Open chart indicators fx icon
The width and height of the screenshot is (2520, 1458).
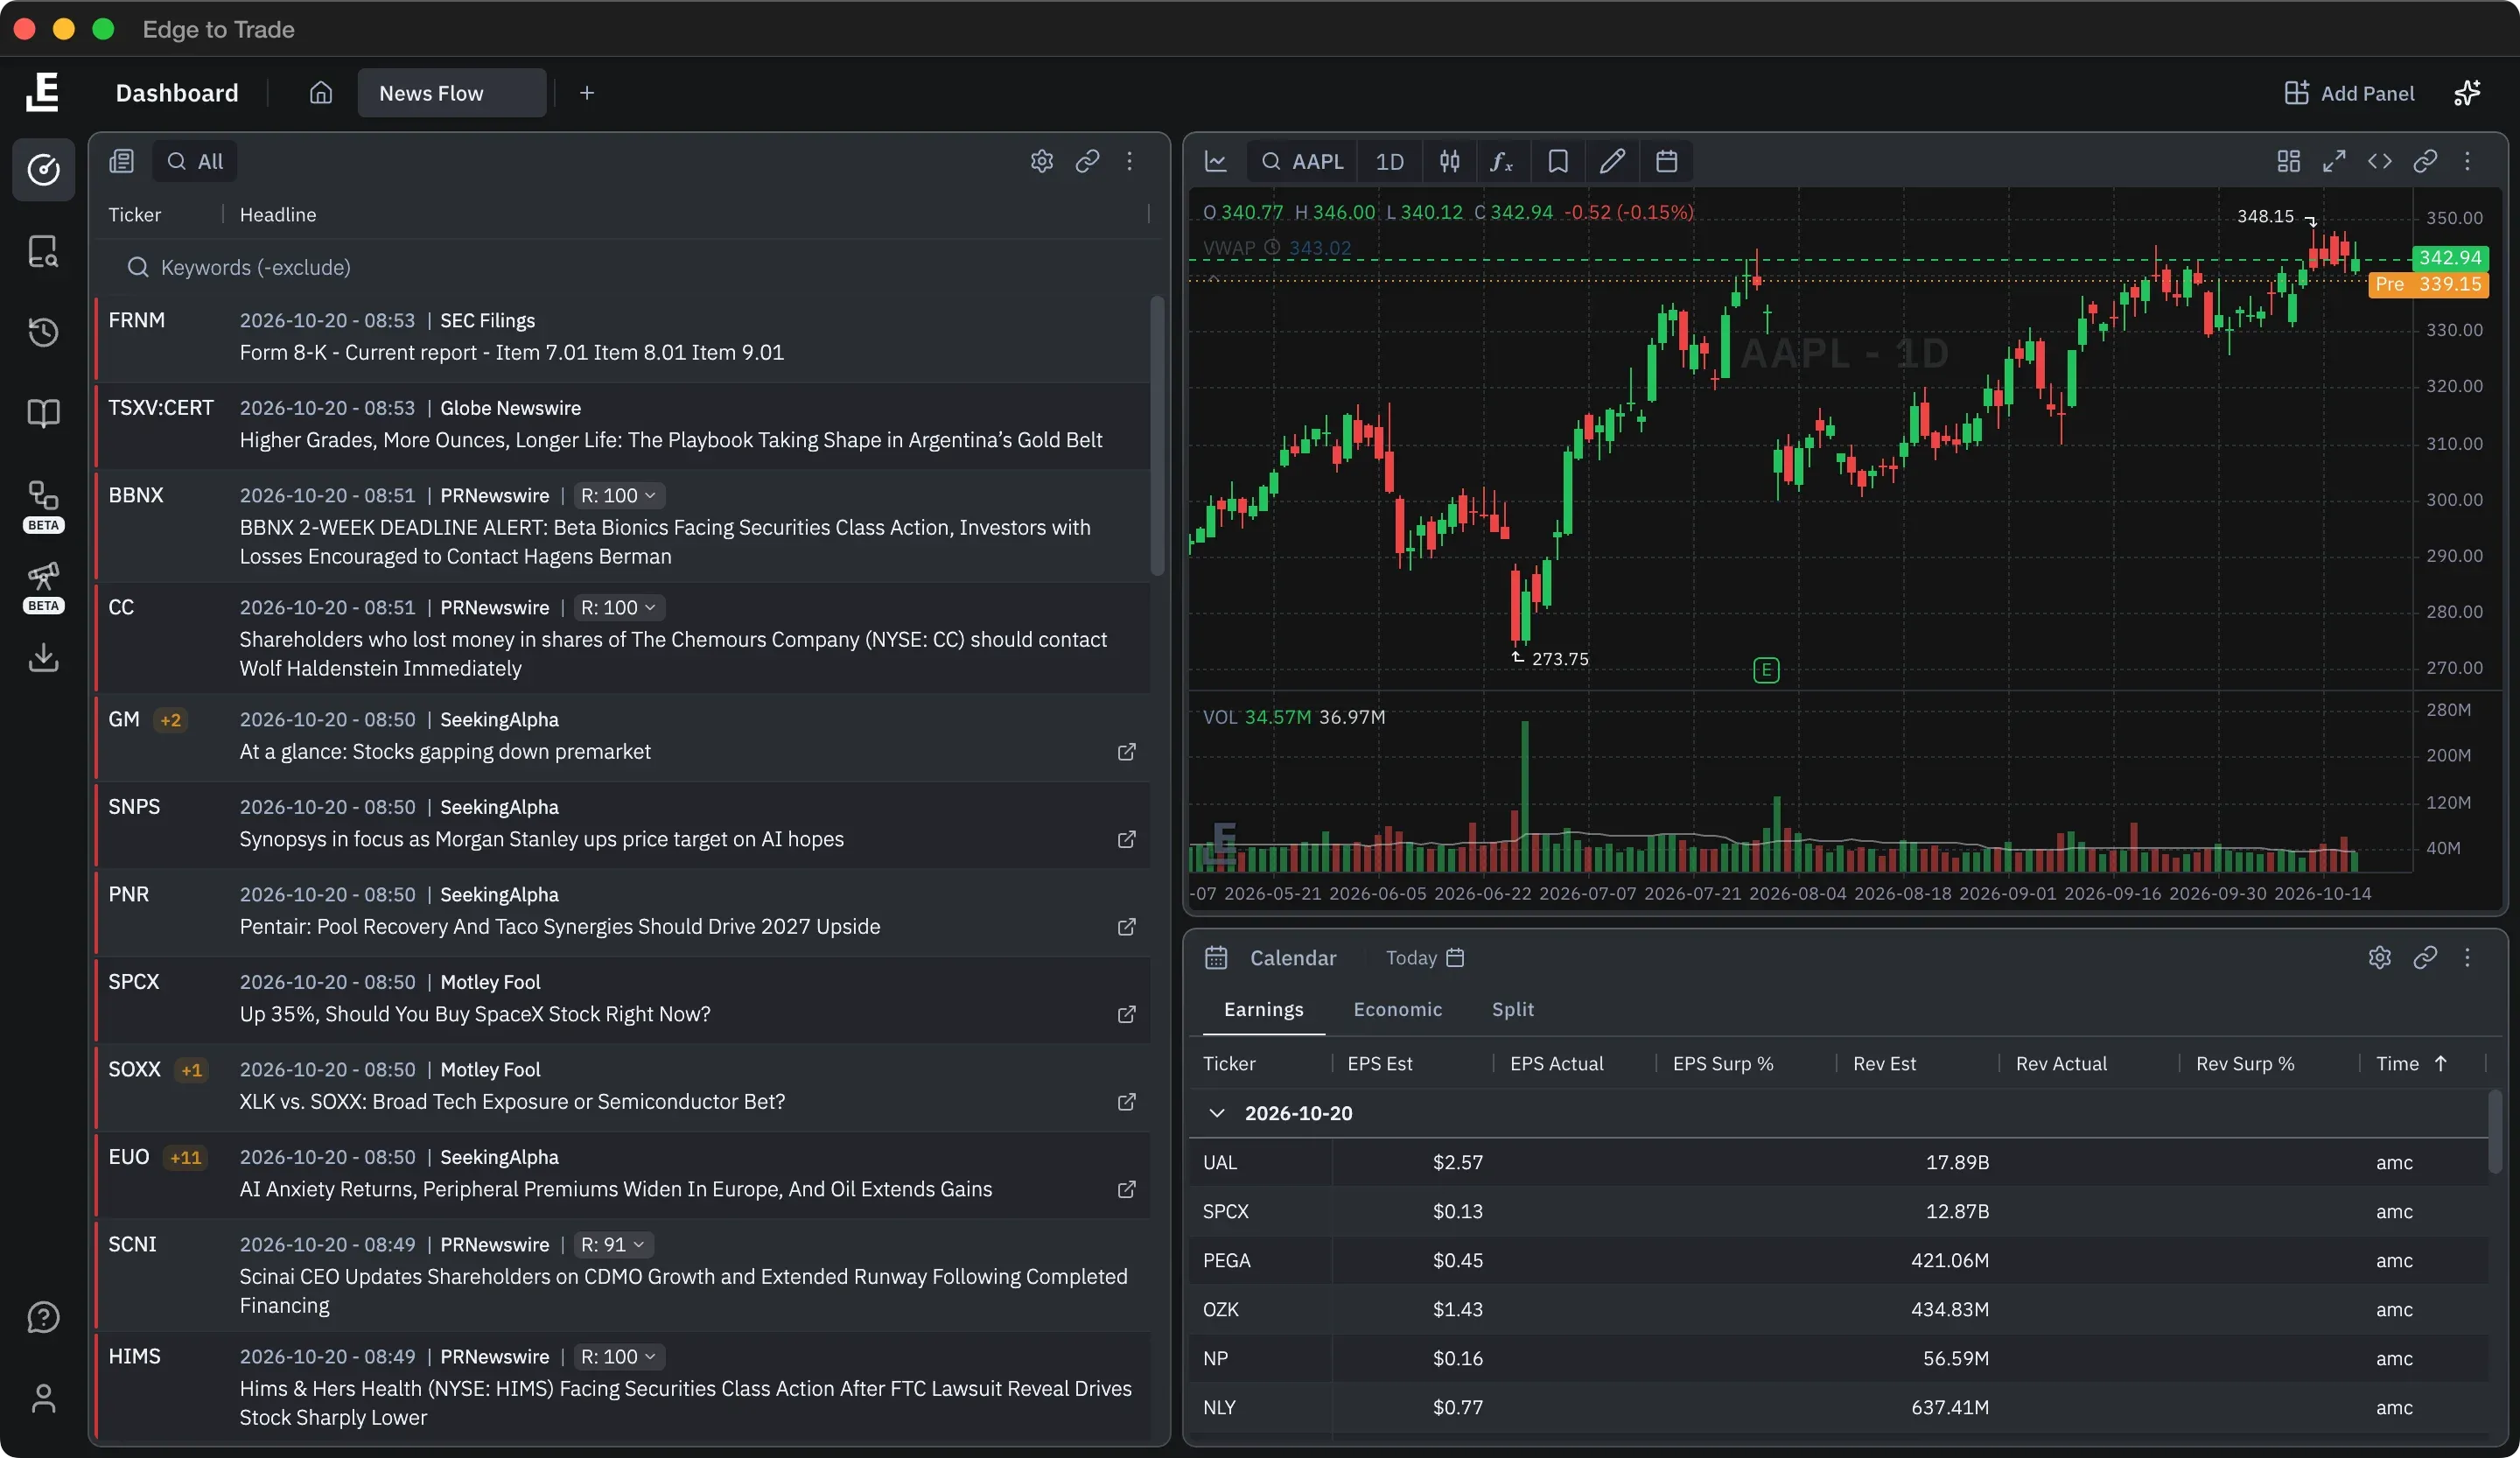tap(1502, 161)
